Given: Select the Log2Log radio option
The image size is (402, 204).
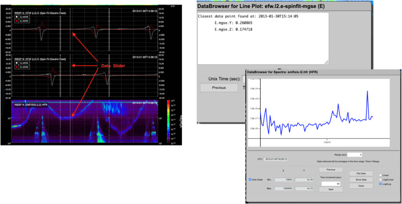Looking at the screenshot, I should (381, 184).
